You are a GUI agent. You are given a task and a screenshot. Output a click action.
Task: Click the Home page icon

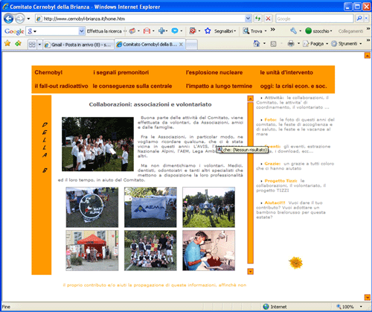257,44
